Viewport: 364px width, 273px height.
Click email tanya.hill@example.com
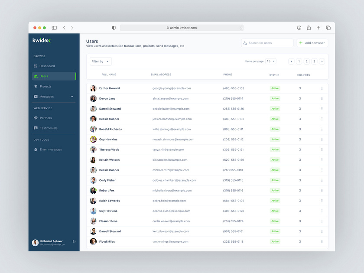tap(168, 149)
